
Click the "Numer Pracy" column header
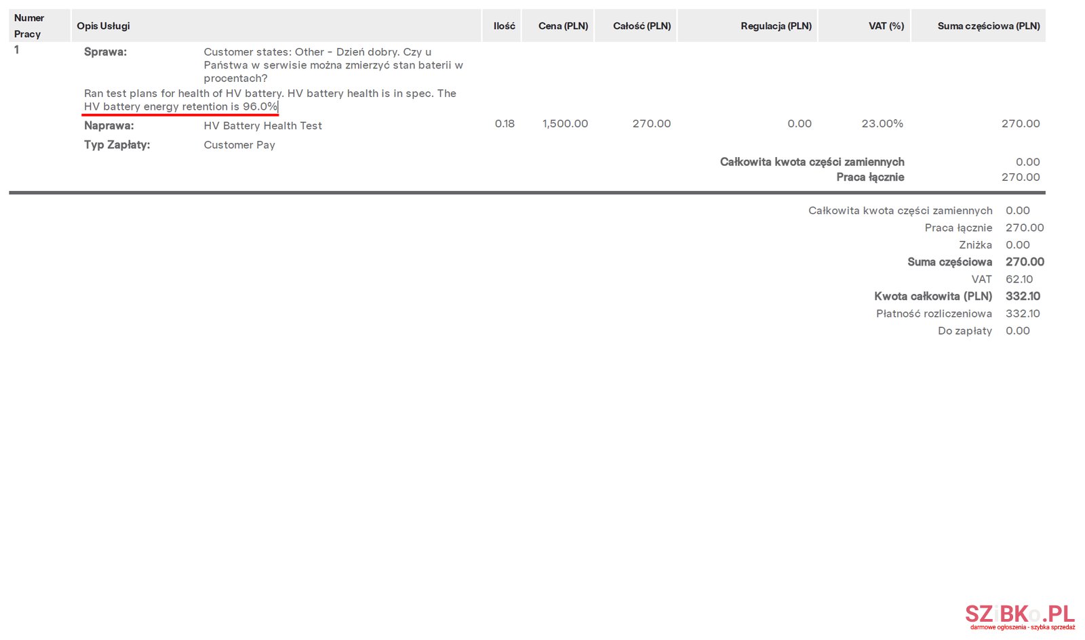pyautogui.click(x=28, y=26)
